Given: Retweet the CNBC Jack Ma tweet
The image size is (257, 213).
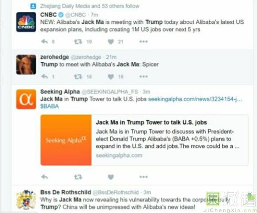Looking at the screenshot, I should point(78,42).
